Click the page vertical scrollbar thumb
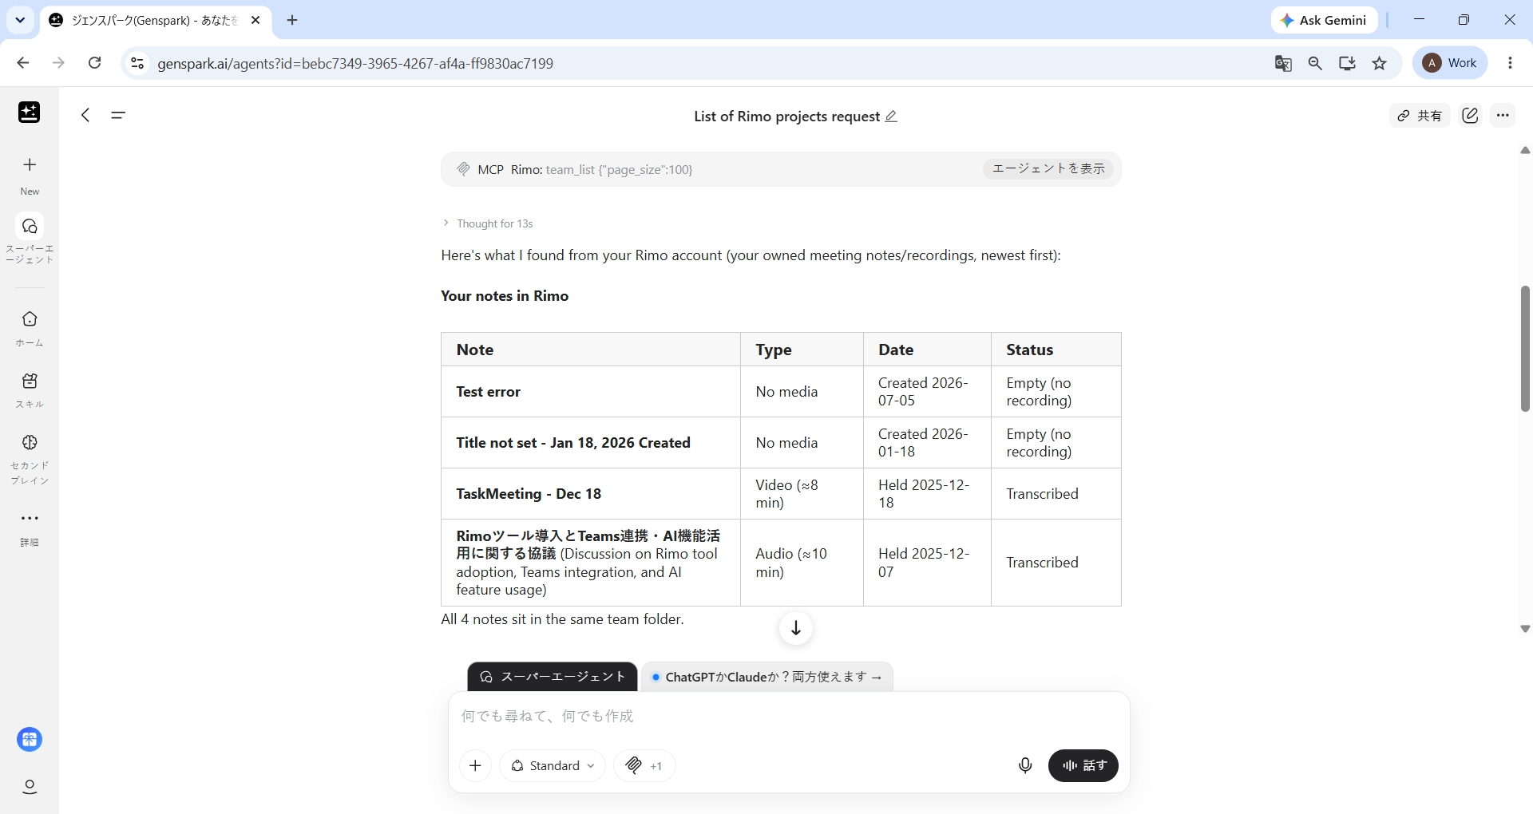1533x814 pixels. click(1525, 349)
